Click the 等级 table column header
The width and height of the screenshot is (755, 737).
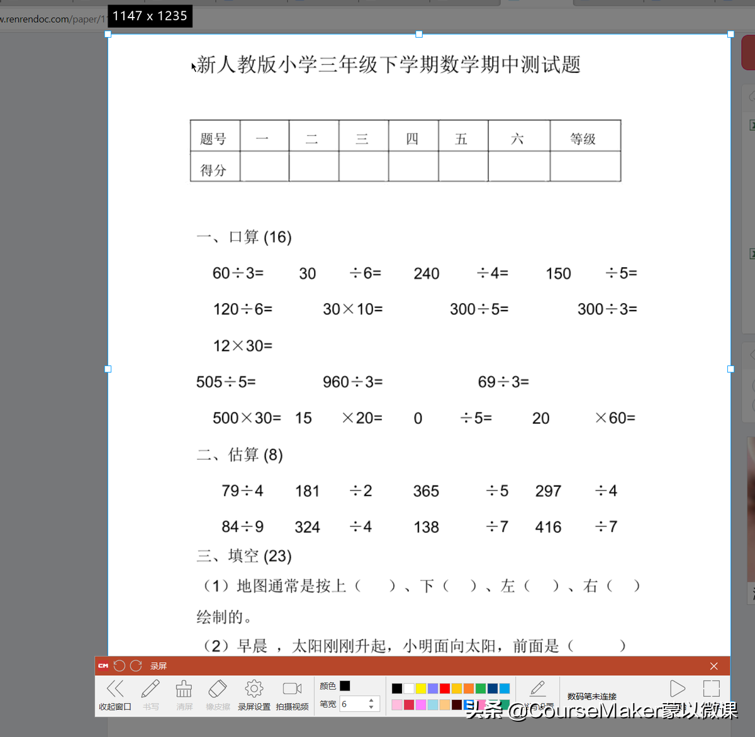585,136
